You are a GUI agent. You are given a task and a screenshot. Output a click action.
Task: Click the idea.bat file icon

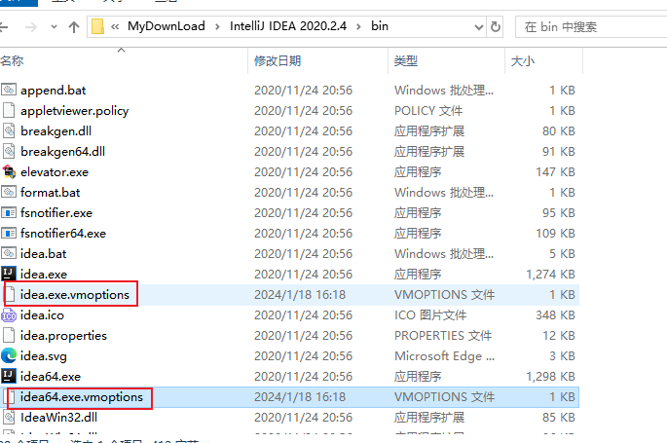pos(9,253)
